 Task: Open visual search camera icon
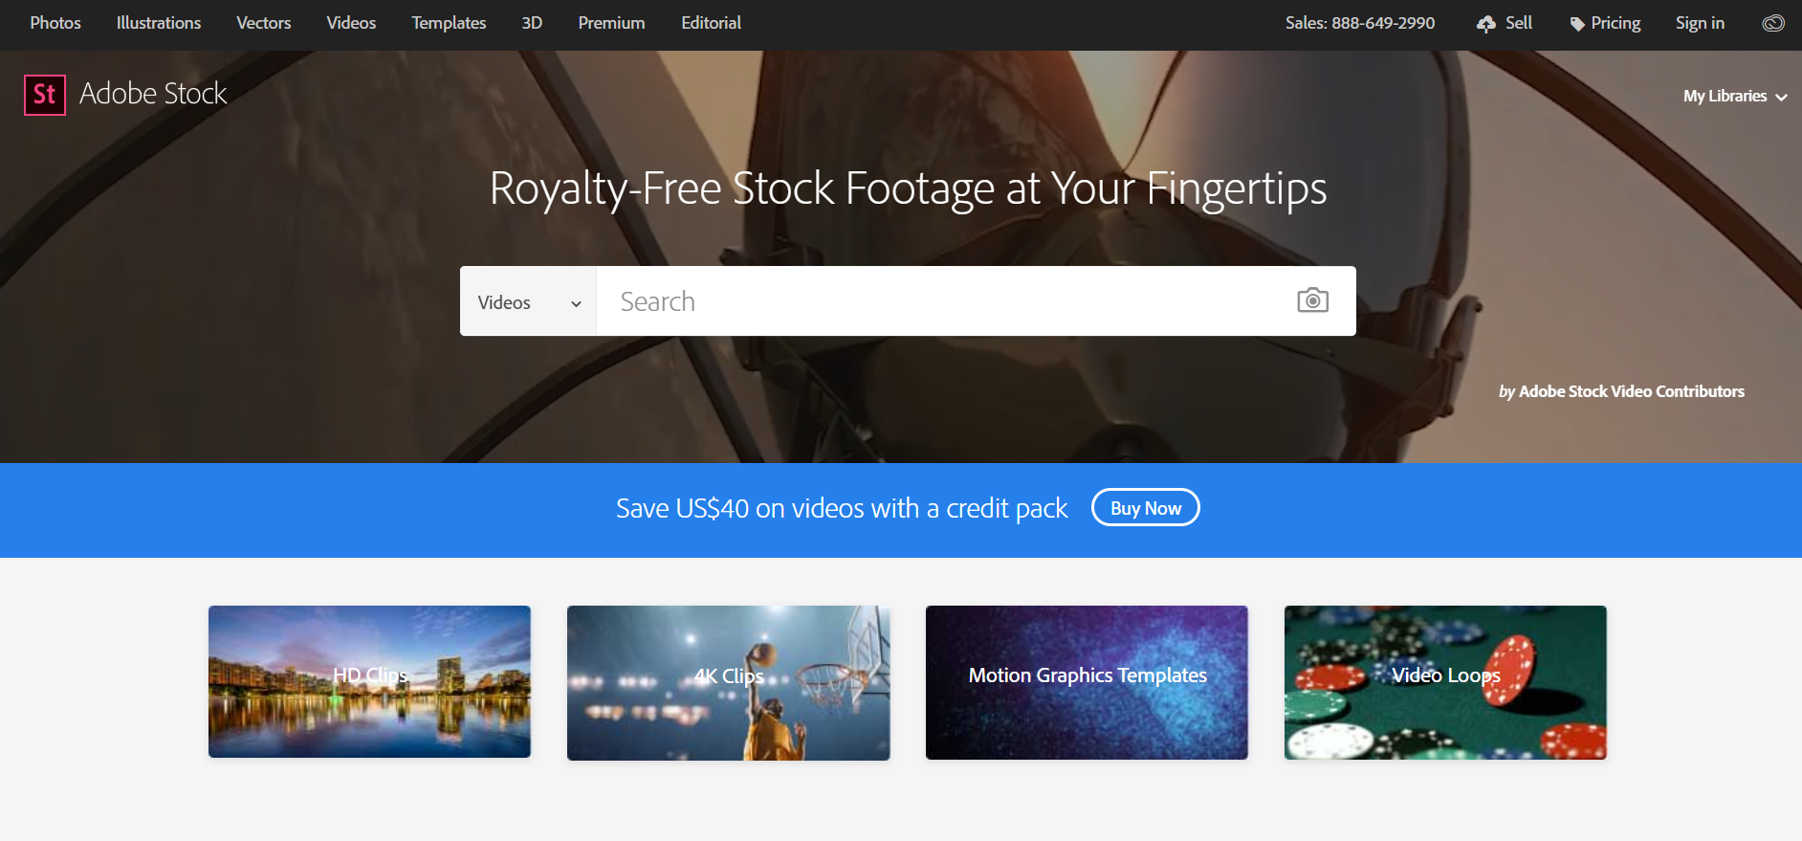[x=1312, y=300]
